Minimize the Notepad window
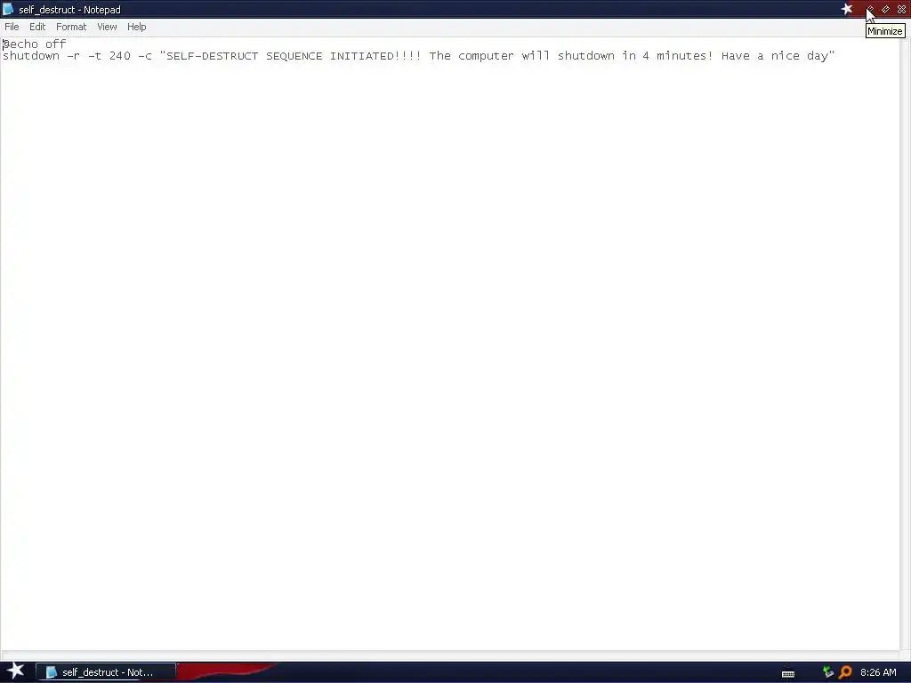 (870, 9)
